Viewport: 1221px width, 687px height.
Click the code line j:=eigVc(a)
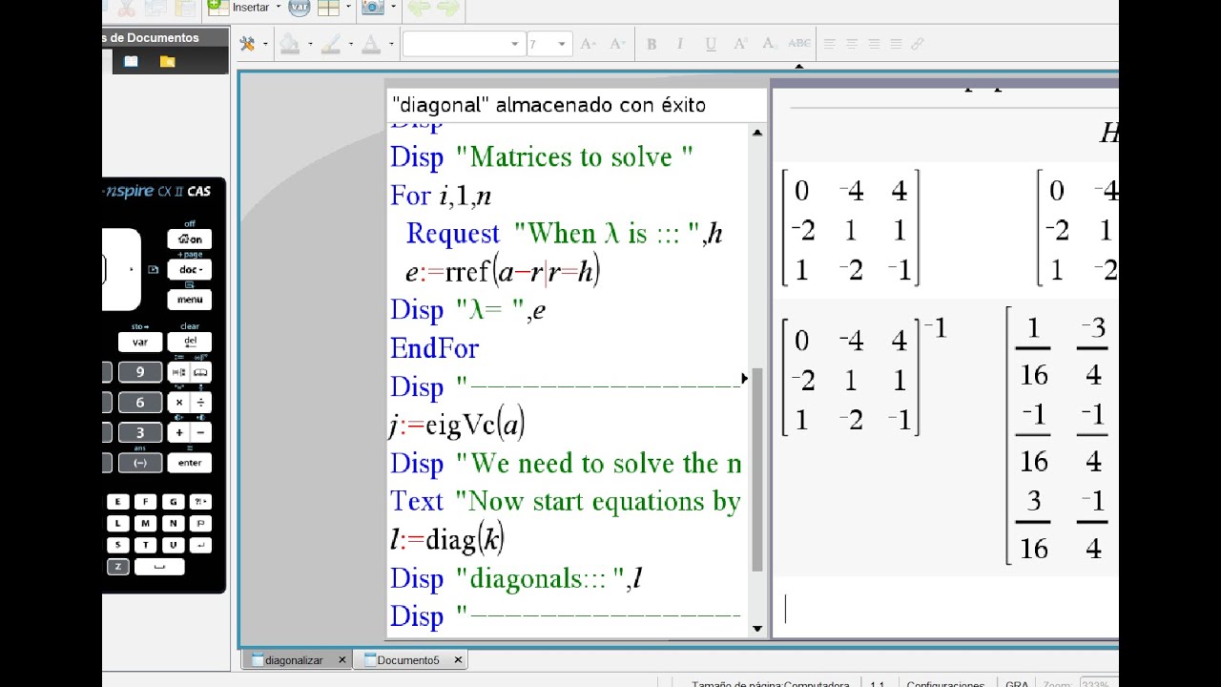click(457, 425)
